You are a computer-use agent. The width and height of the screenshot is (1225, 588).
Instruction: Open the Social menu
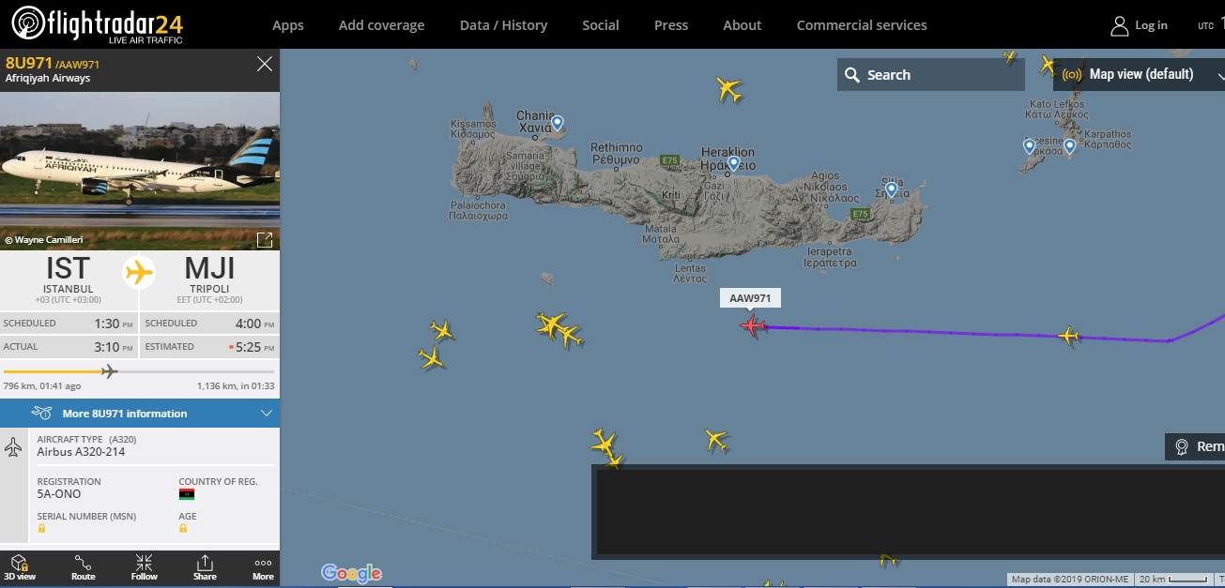pyautogui.click(x=601, y=25)
